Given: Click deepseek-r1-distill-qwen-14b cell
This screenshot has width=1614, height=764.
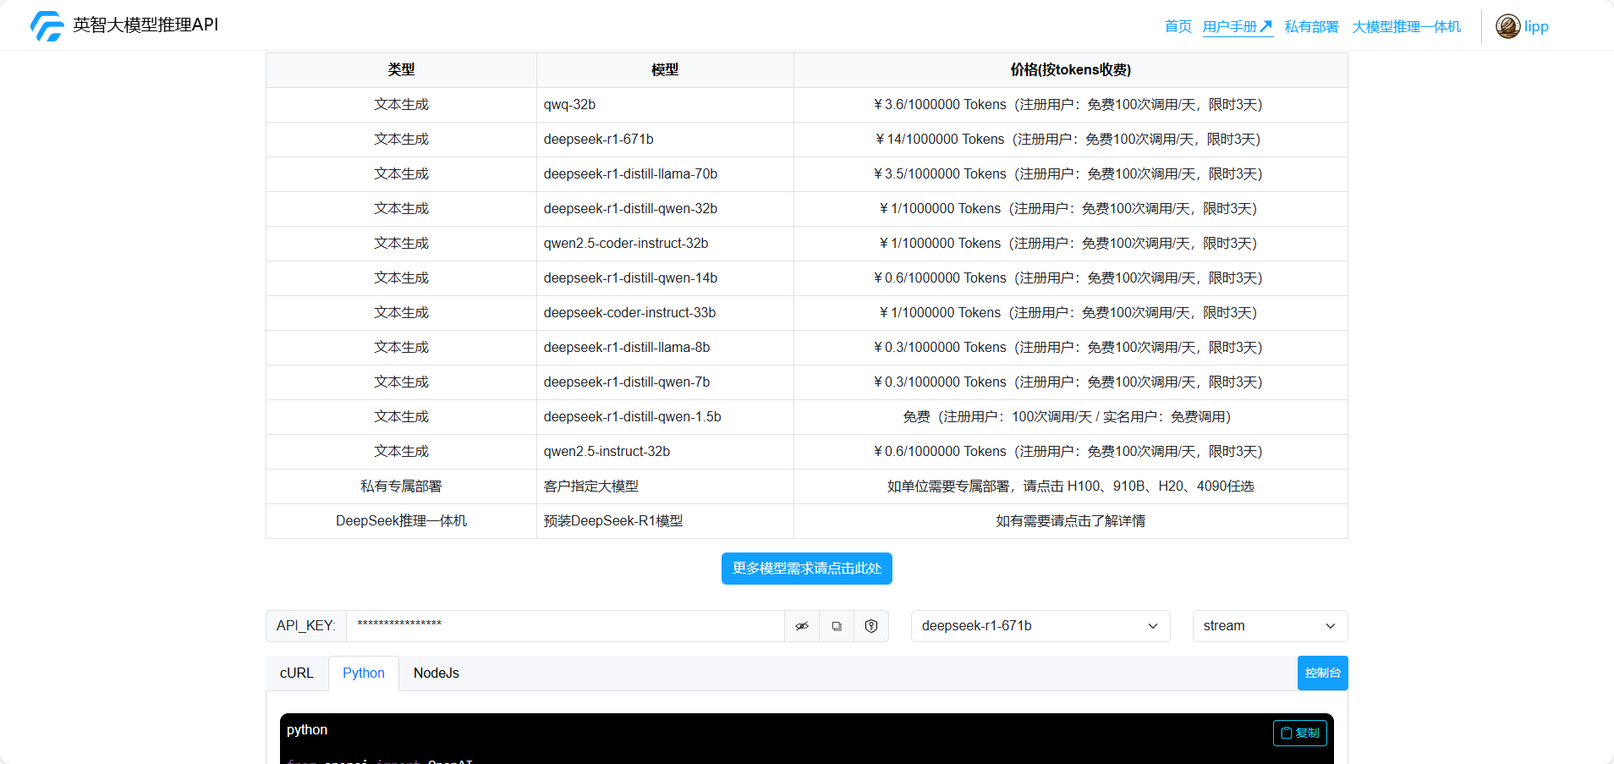Looking at the screenshot, I should [x=665, y=278].
